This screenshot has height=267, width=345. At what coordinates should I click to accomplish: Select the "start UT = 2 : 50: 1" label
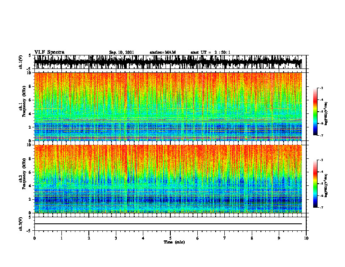(210, 52)
